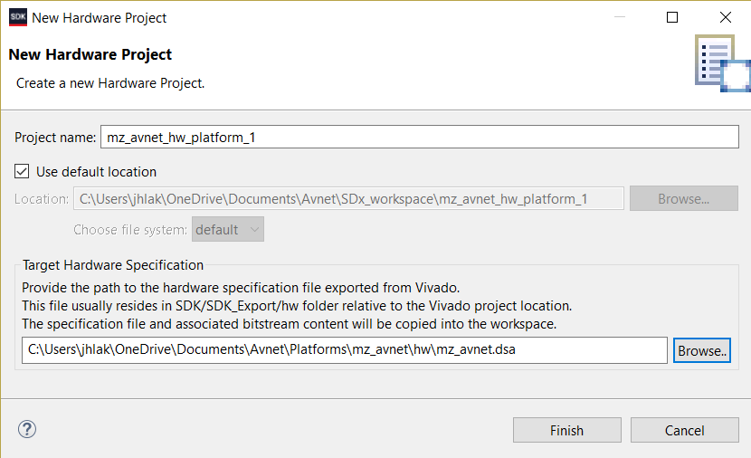Click the wizard banner icon at top right
This screenshot has height=458, width=751.
tap(721, 63)
